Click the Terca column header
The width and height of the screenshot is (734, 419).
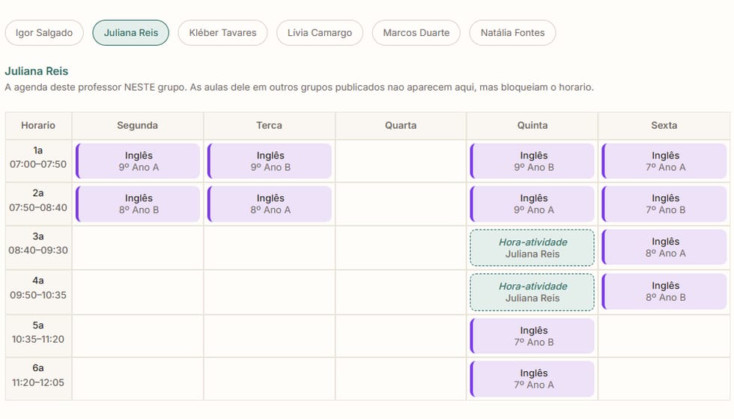[269, 126]
